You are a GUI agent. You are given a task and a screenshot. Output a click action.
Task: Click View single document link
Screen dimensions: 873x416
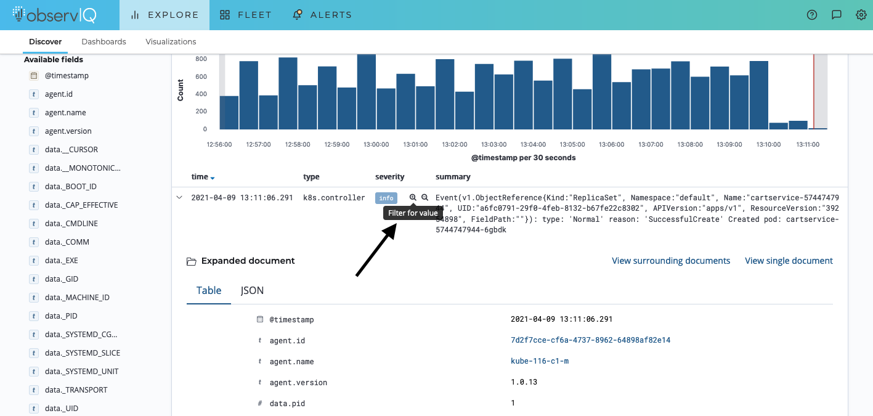pyautogui.click(x=789, y=261)
